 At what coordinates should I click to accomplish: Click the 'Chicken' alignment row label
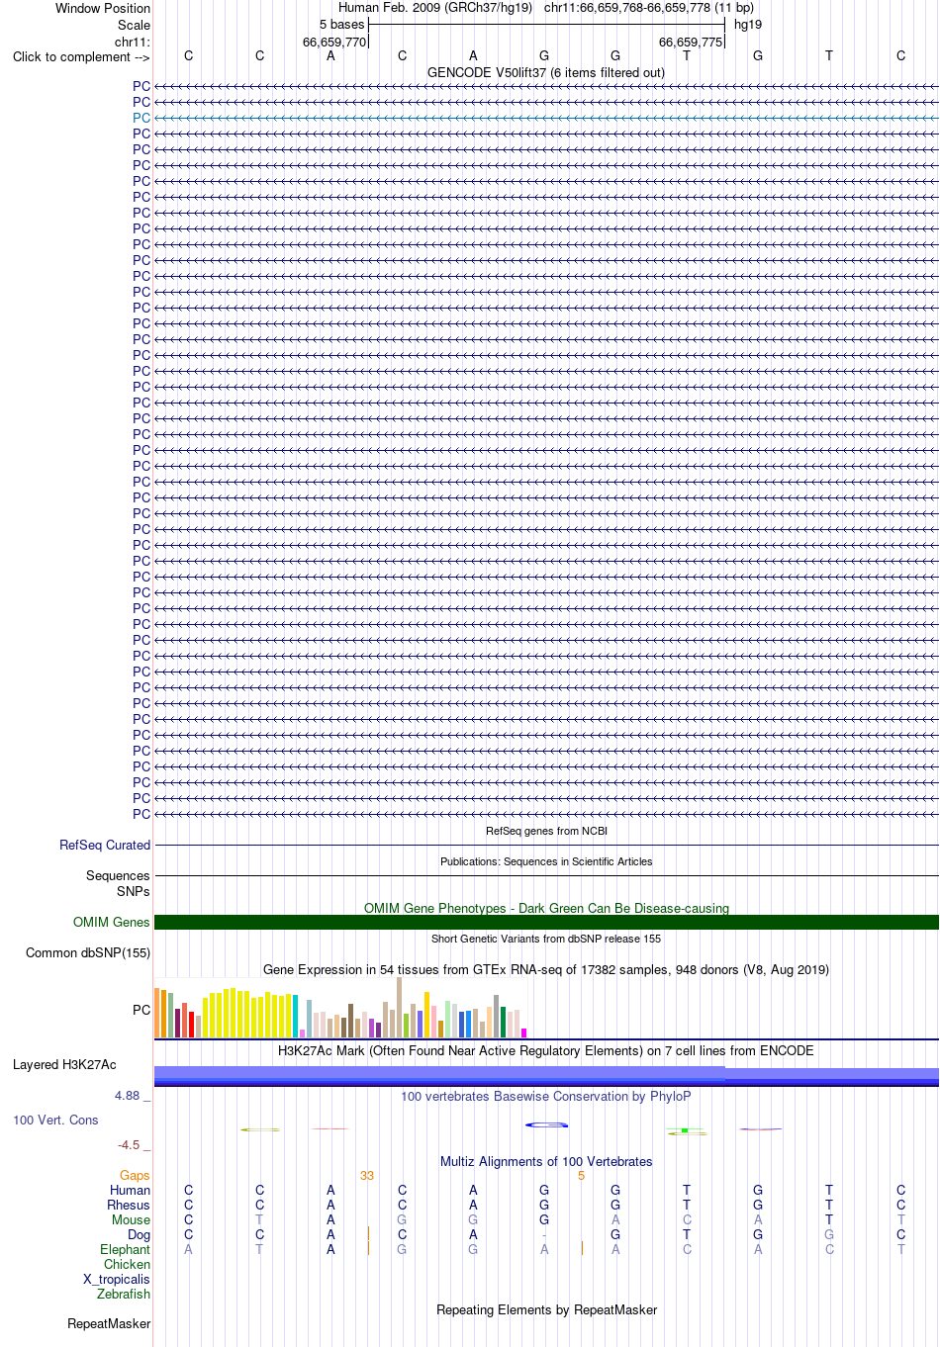127,1264
